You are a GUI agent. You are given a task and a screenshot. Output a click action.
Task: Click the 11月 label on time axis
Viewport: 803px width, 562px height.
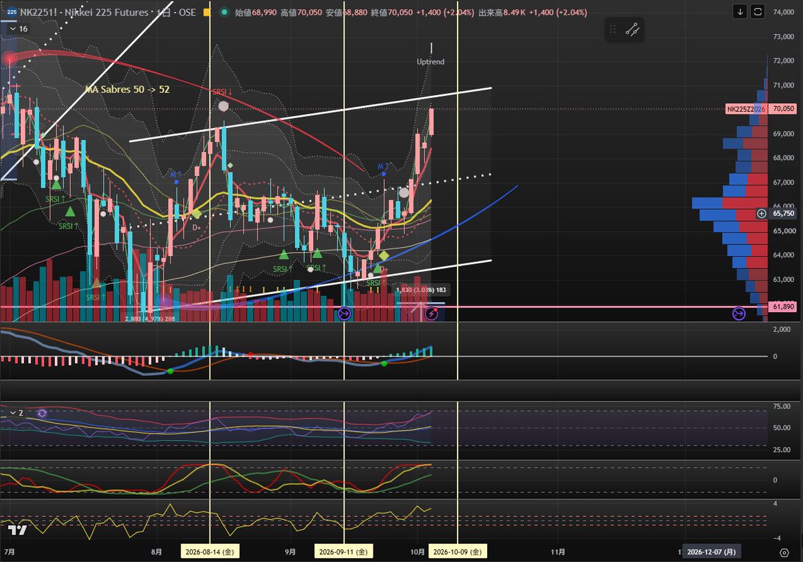point(557,553)
